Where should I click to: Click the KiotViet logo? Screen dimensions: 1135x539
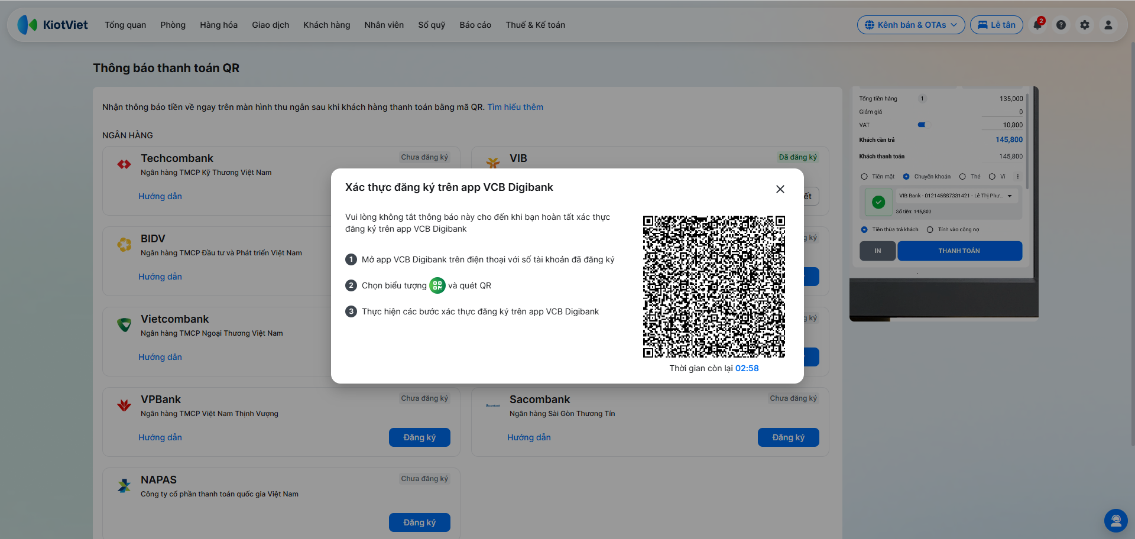click(53, 25)
